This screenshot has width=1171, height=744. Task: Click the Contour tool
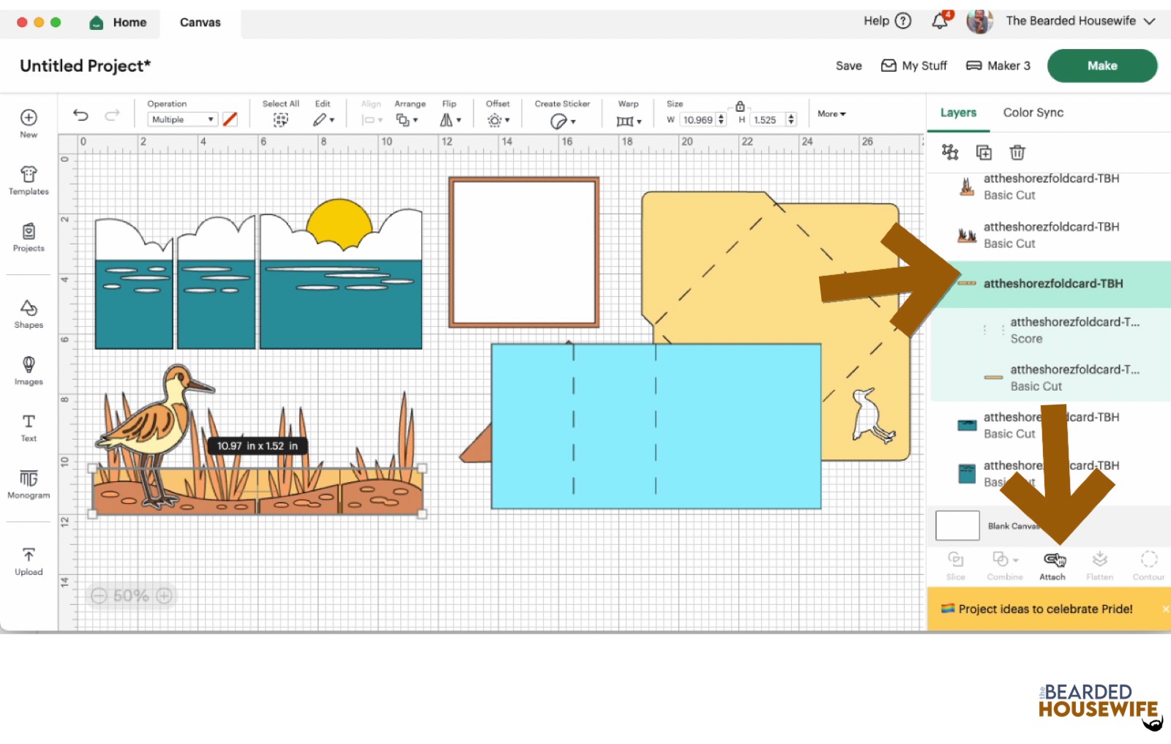click(x=1148, y=565)
